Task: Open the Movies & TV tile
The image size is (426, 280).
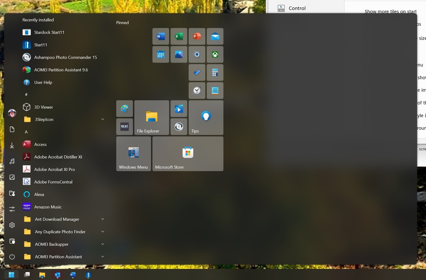Action: click(179, 109)
